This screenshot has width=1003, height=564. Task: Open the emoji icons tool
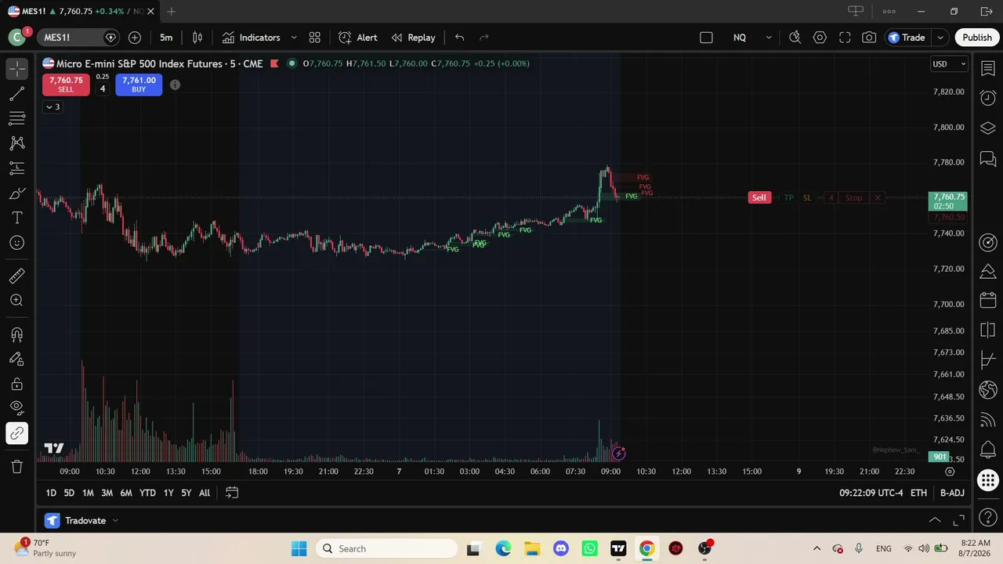[17, 243]
